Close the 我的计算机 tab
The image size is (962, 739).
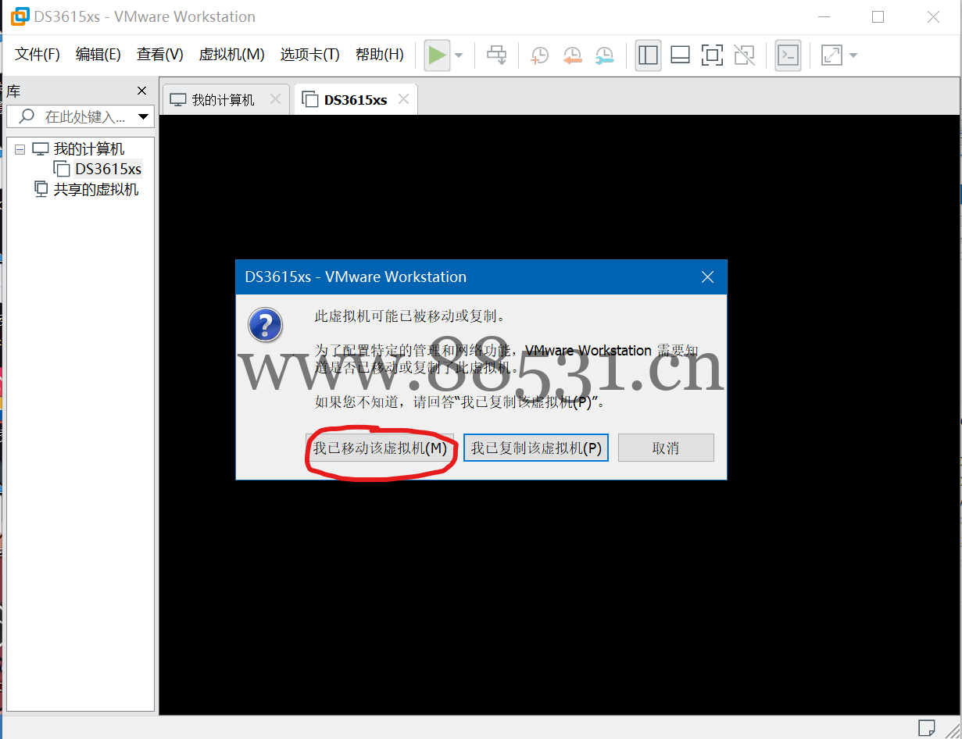point(275,99)
